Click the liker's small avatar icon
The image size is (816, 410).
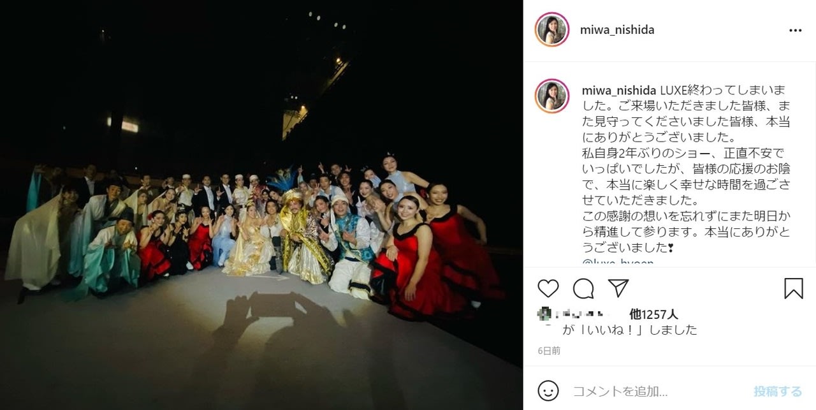coord(545,313)
